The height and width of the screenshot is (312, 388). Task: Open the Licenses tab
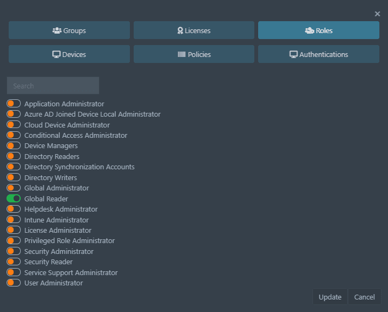pyautogui.click(x=194, y=30)
